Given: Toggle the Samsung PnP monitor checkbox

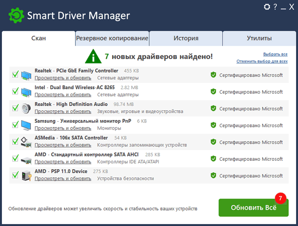Looking at the screenshot, I should tap(15, 125).
